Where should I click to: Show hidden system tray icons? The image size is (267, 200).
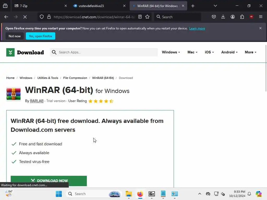[x=200, y=194]
